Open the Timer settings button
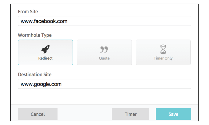The height and width of the screenshot is (125, 209). point(131,114)
